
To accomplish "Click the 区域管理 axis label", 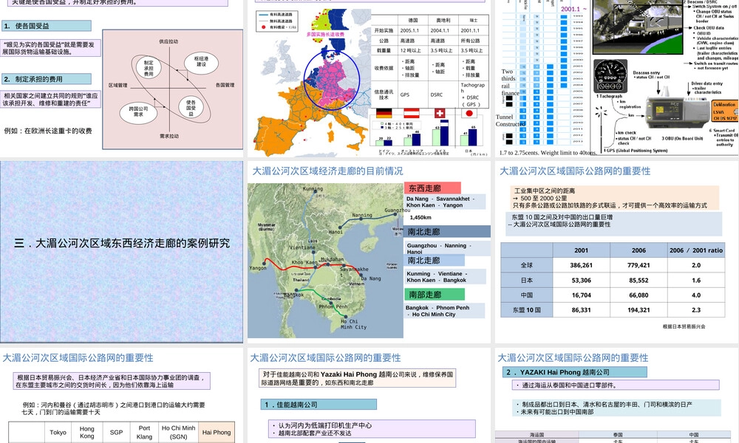I will tap(118, 85).
